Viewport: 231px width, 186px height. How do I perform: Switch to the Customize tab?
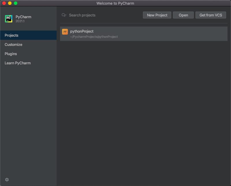tap(13, 44)
